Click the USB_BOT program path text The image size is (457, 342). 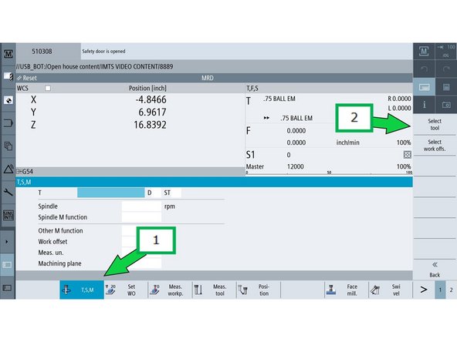tap(95, 66)
